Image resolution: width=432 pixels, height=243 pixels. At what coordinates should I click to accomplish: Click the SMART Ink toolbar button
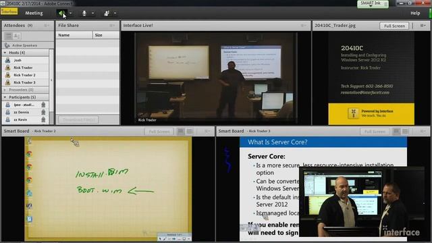[373, 3]
